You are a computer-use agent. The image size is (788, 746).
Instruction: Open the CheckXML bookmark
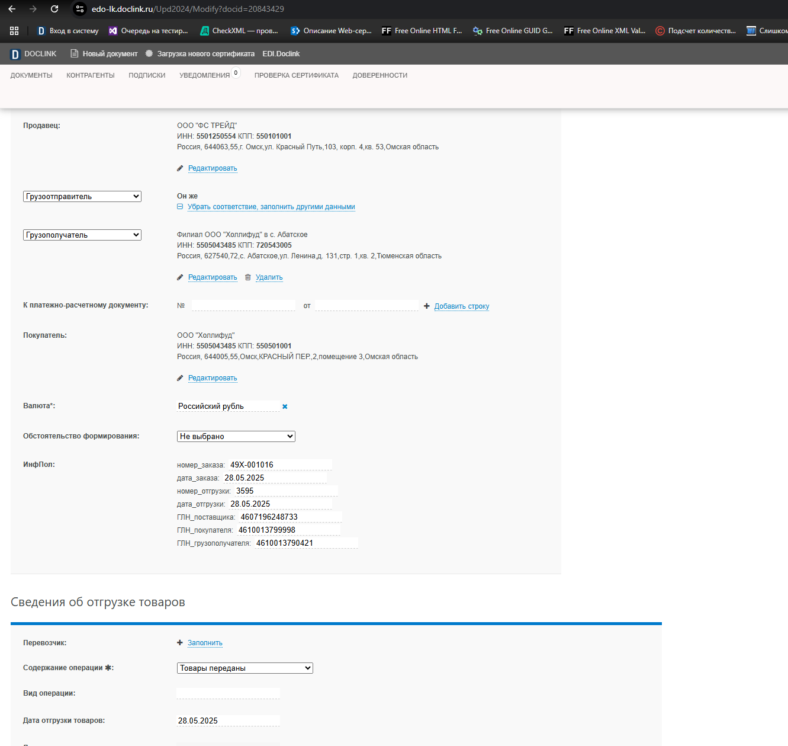239,31
